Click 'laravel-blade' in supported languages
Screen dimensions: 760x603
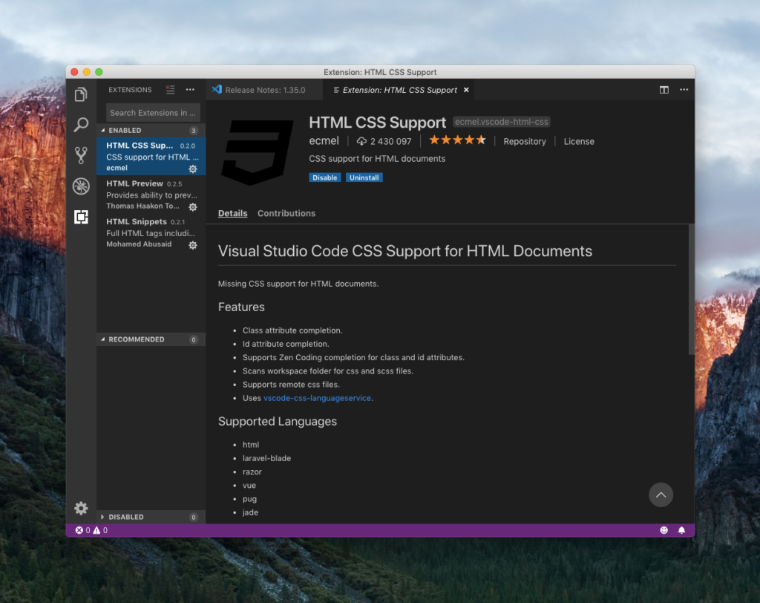(266, 458)
